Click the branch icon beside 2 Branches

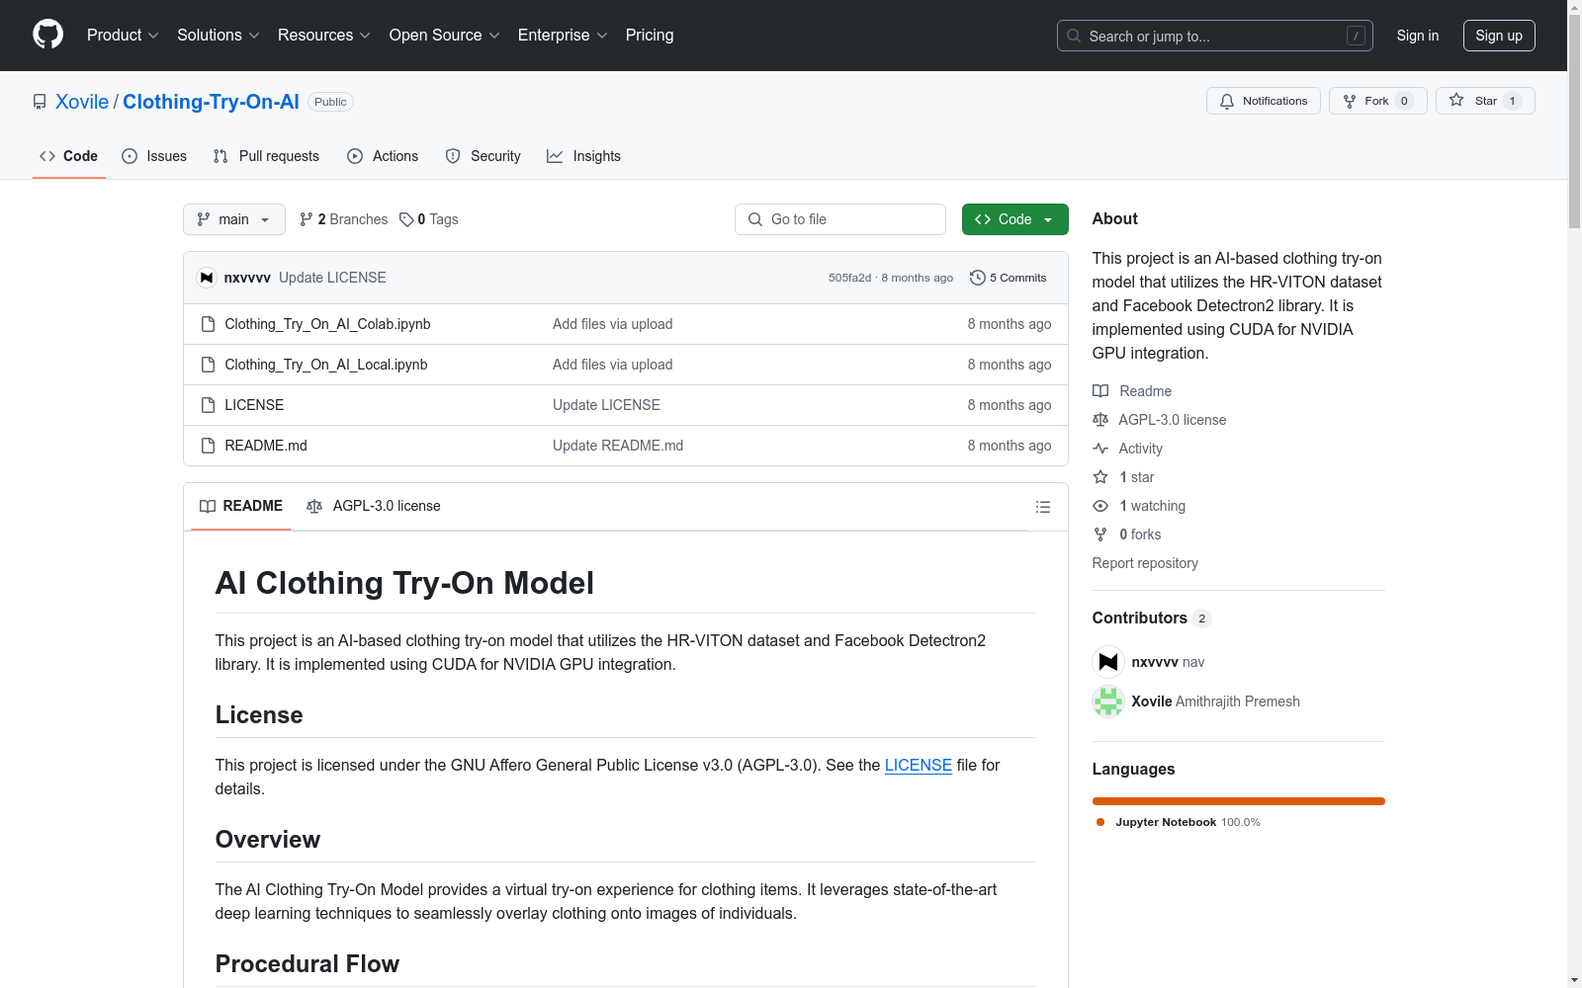[x=307, y=219]
